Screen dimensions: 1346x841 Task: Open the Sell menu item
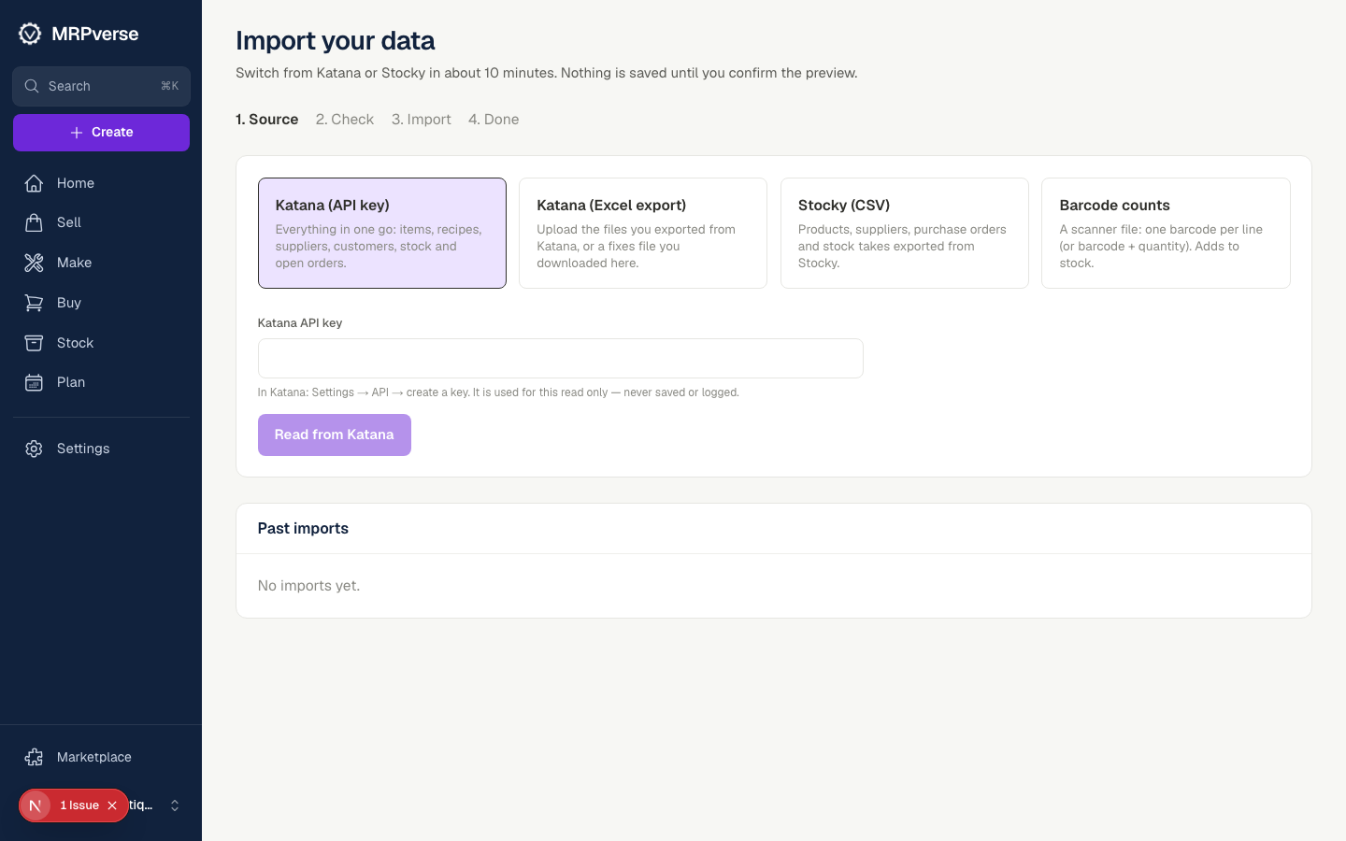click(x=101, y=222)
